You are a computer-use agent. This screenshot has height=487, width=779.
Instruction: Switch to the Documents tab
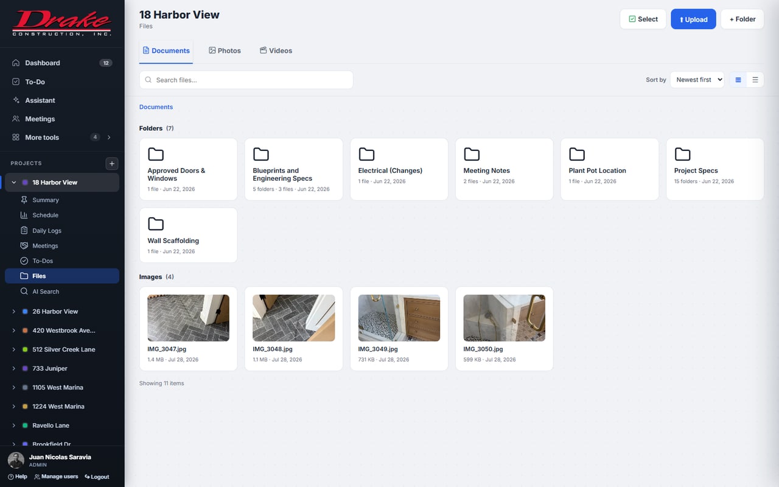point(166,51)
